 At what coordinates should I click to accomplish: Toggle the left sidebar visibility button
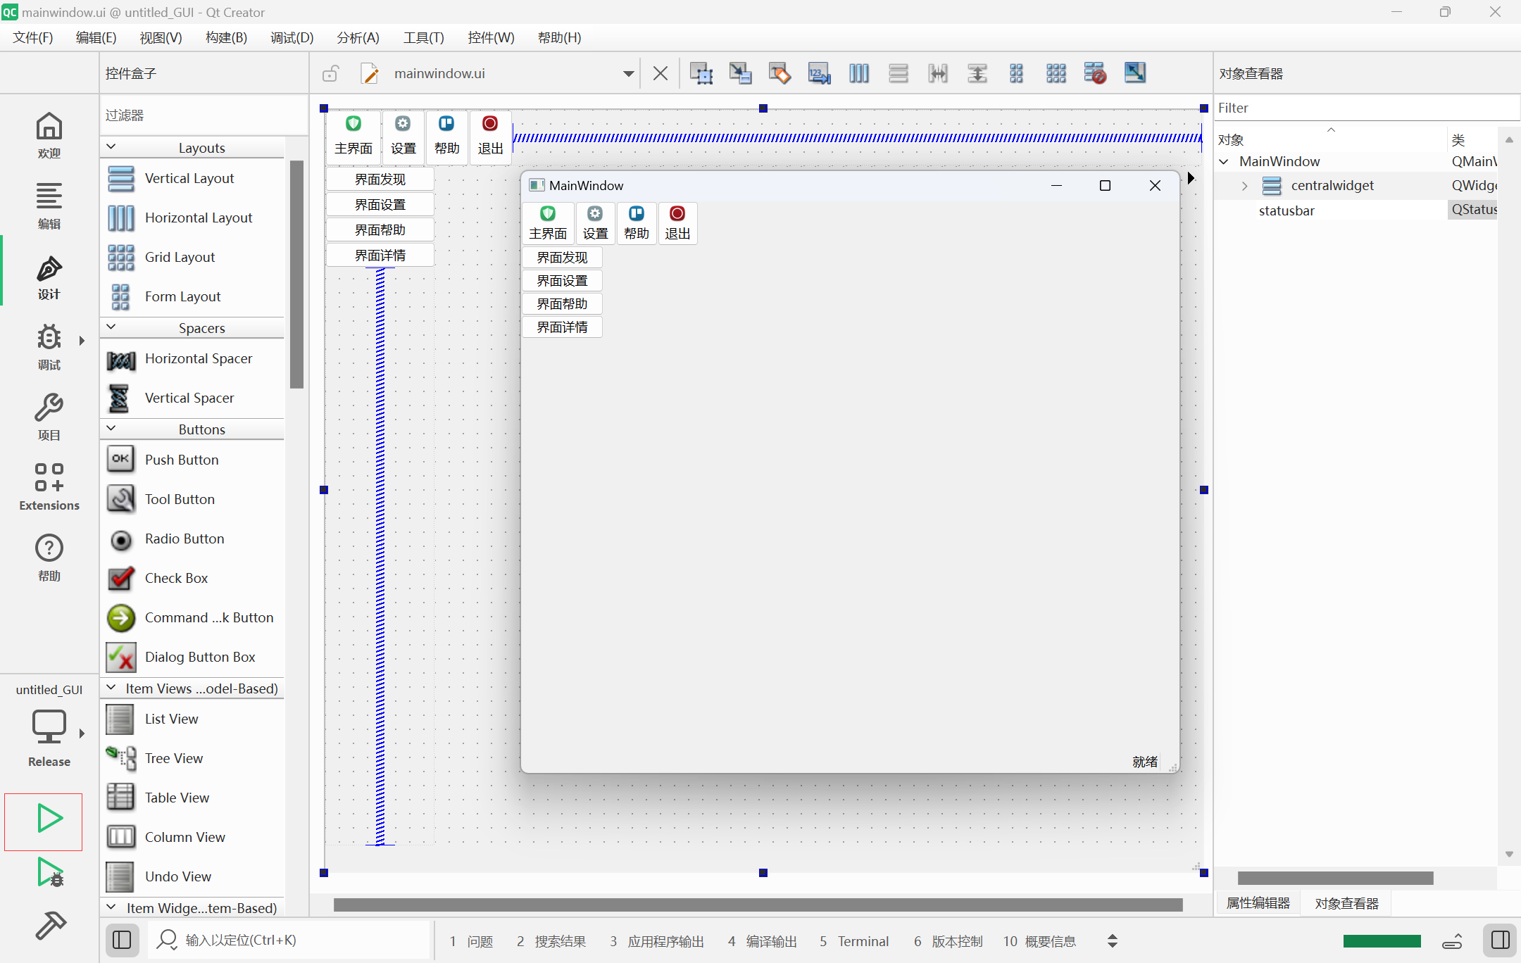point(122,940)
